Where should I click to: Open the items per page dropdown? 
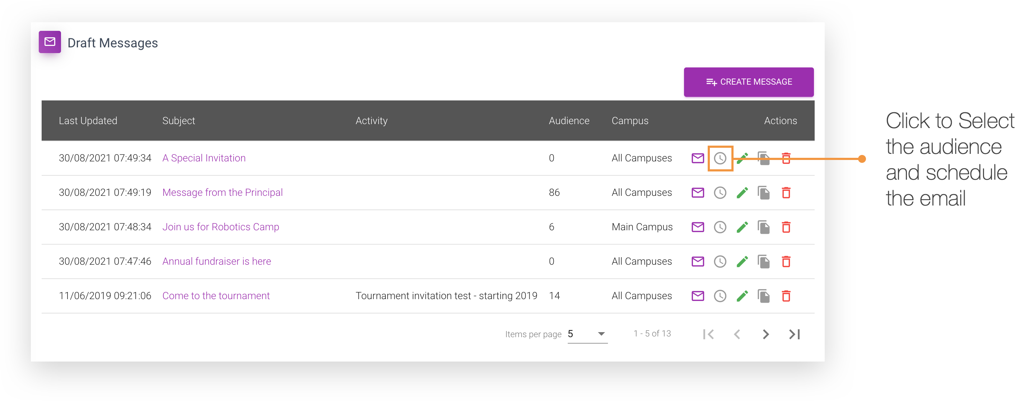pyautogui.click(x=587, y=334)
